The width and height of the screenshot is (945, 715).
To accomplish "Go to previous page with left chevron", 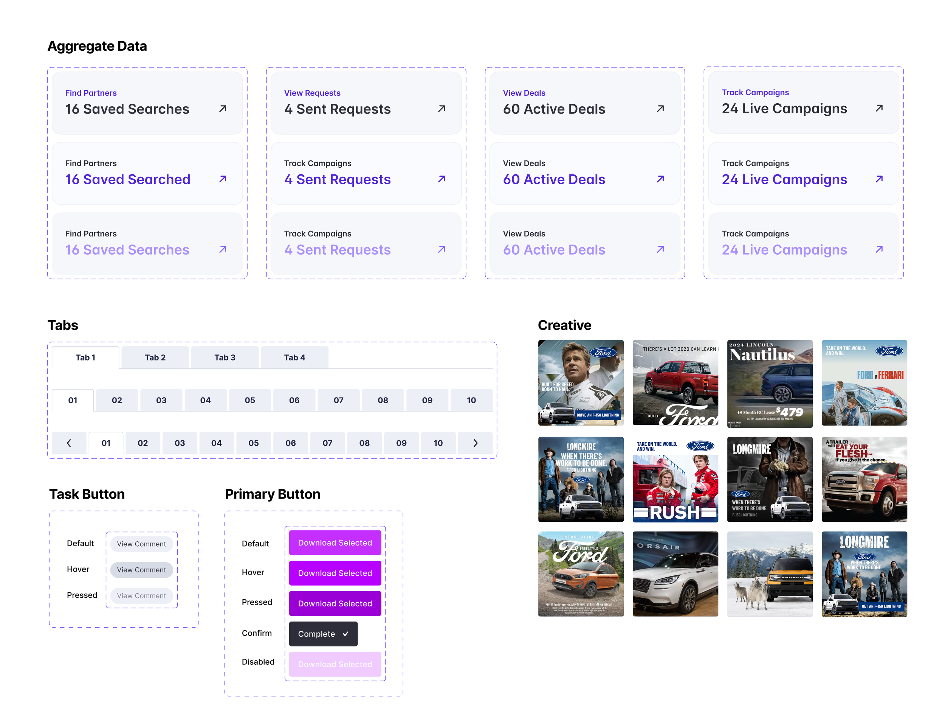I will tap(69, 443).
